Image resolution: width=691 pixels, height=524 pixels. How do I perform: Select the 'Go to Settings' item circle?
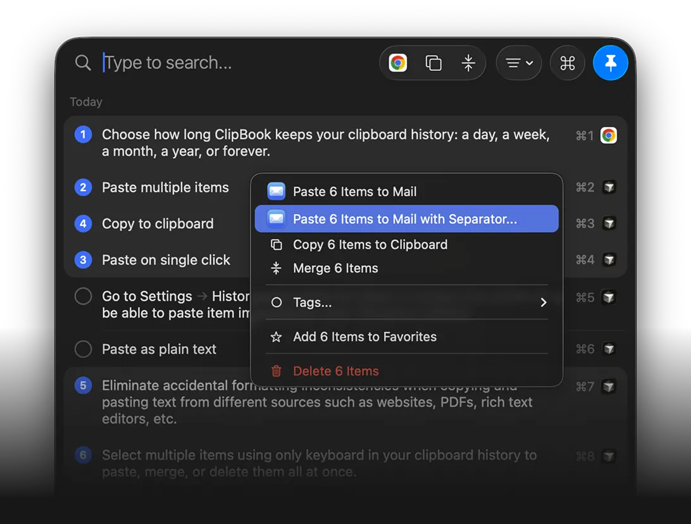pos(83,296)
